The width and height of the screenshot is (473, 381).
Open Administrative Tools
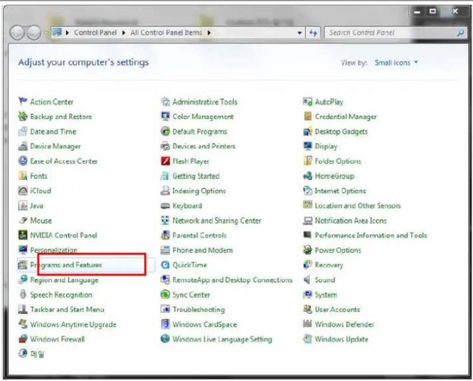(x=205, y=102)
